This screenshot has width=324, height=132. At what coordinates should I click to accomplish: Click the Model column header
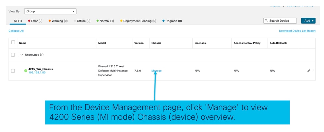(102, 43)
